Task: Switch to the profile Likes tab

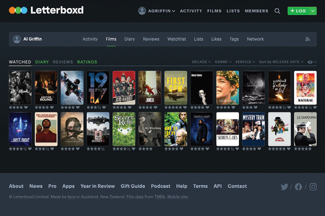Action: [216, 39]
